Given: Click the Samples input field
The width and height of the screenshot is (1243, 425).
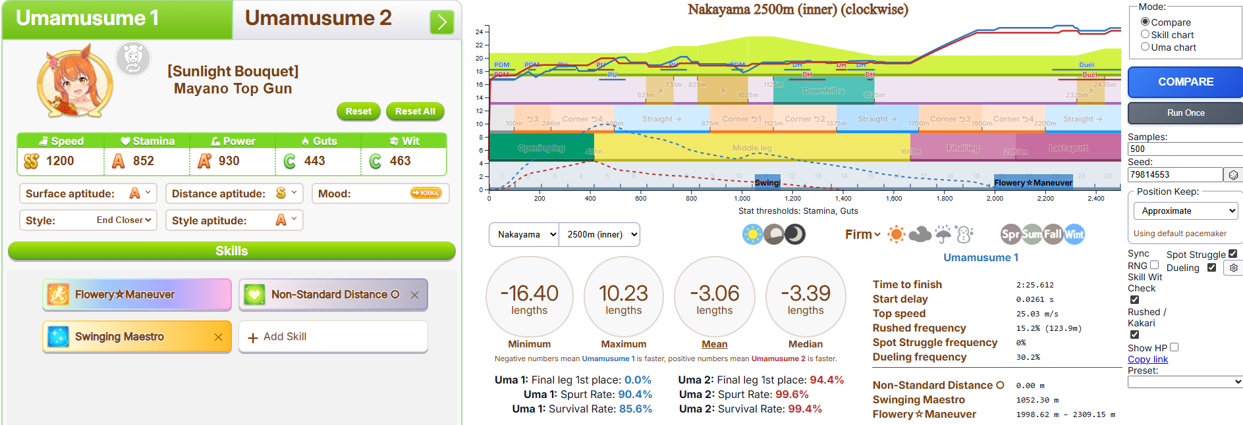Looking at the screenshot, I should point(1185,149).
